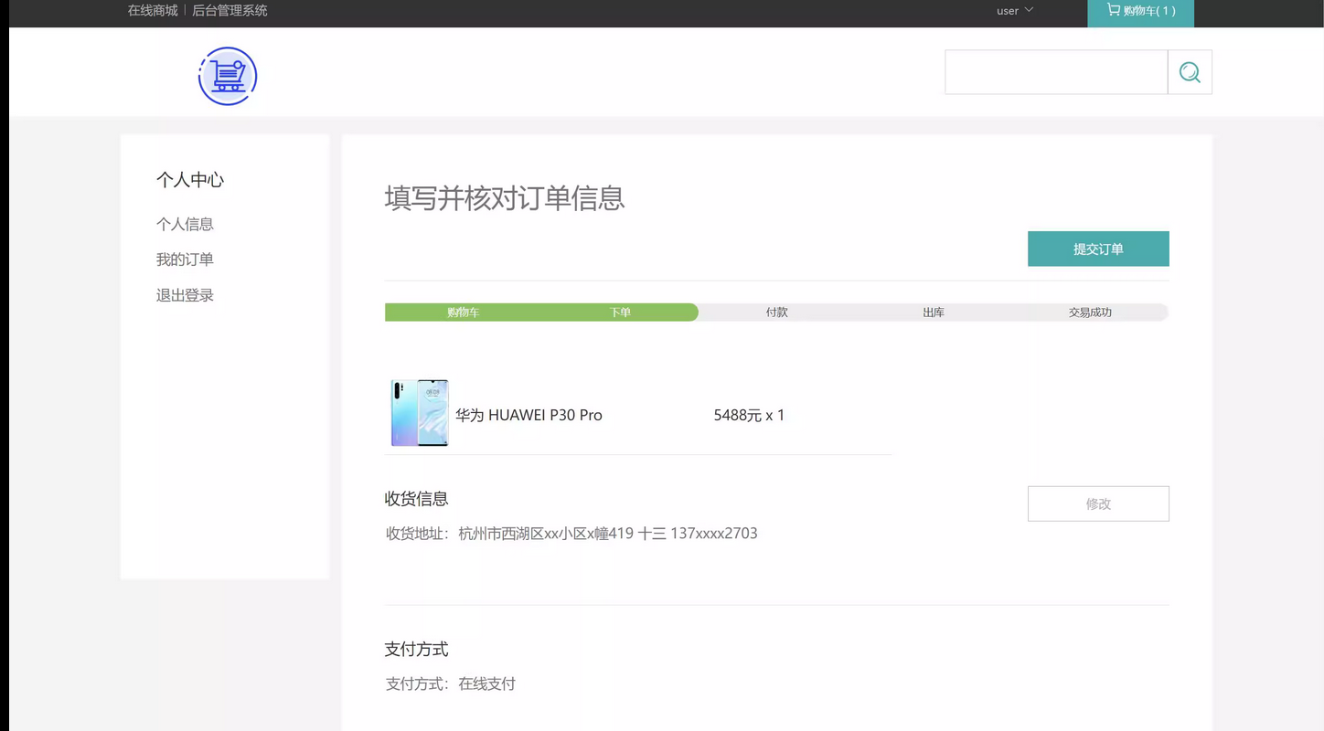This screenshot has height=731, width=1324.
Task: Click the 填写并核对订单信息 page title
Action: (505, 198)
